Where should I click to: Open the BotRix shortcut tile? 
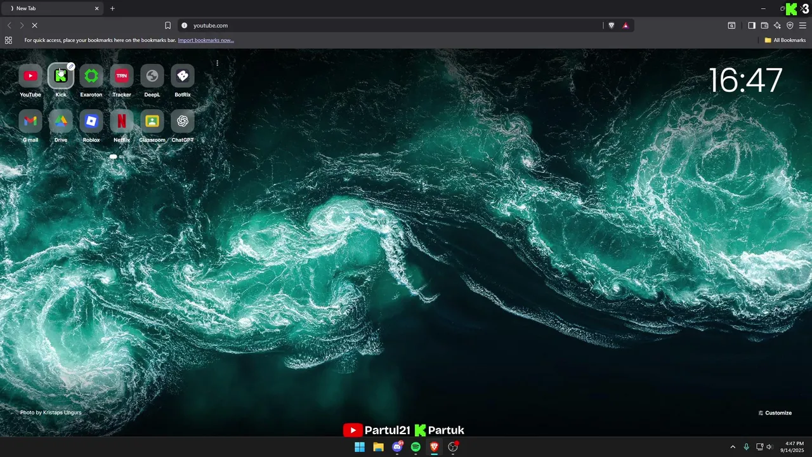click(183, 76)
